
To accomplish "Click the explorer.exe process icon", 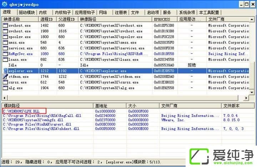I will pos(5,71).
